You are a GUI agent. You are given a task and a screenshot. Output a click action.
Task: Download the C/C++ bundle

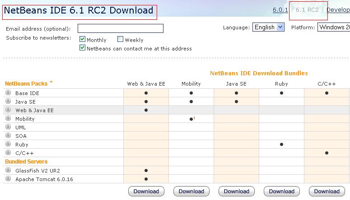click(x=327, y=191)
